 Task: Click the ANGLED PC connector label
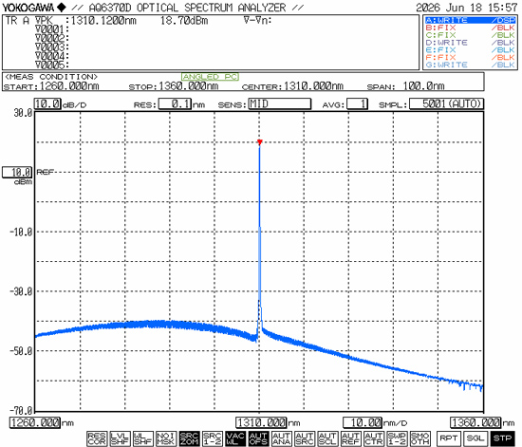[211, 77]
